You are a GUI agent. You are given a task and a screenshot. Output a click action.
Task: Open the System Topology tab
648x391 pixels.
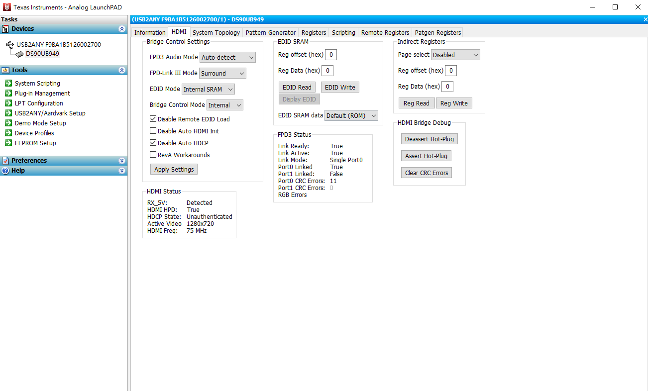coord(216,32)
